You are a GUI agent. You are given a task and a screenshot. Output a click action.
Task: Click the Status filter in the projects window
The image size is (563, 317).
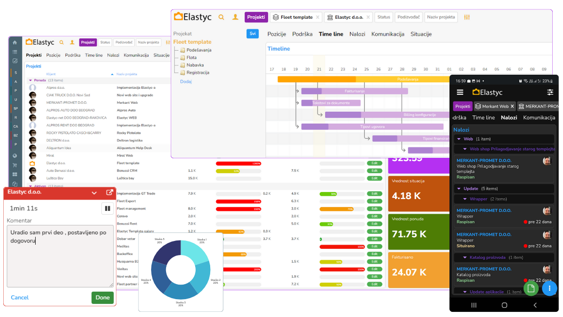[105, 42]
